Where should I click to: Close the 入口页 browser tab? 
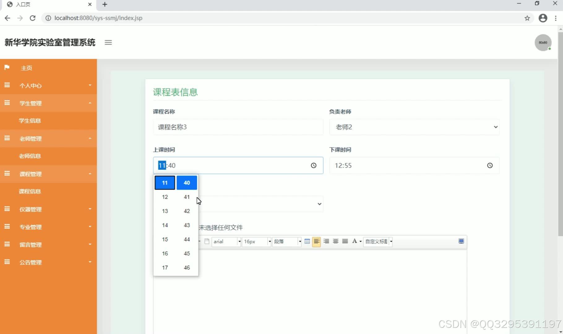coord(90,4)
